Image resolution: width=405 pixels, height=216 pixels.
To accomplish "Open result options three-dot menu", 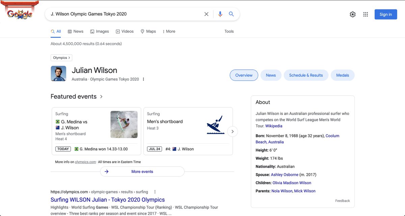I will tap(155, 192).
